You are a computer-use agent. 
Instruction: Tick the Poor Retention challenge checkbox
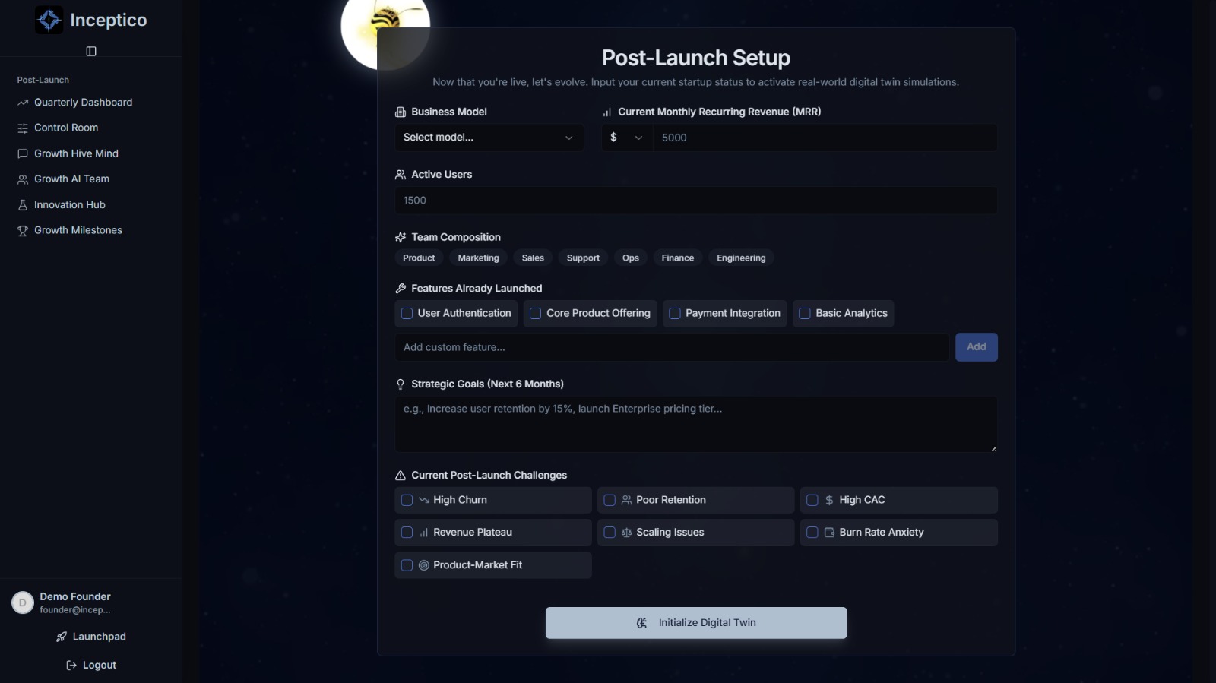610,500
